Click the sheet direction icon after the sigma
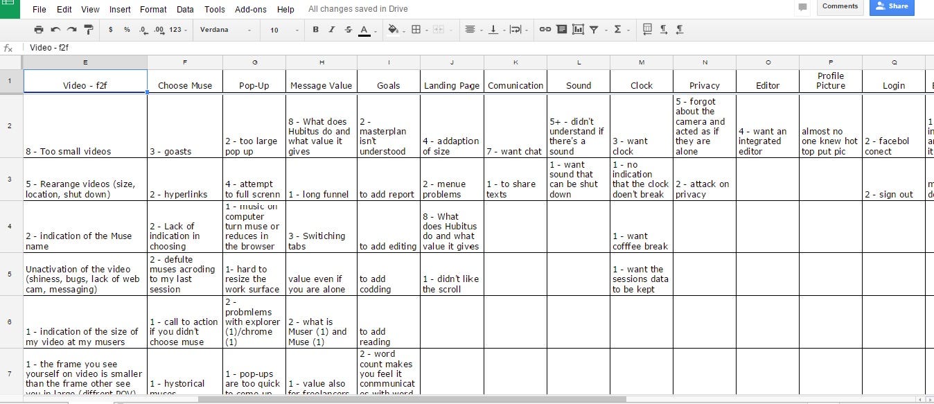Screen dimensions: 934x404 click(647, 30)
